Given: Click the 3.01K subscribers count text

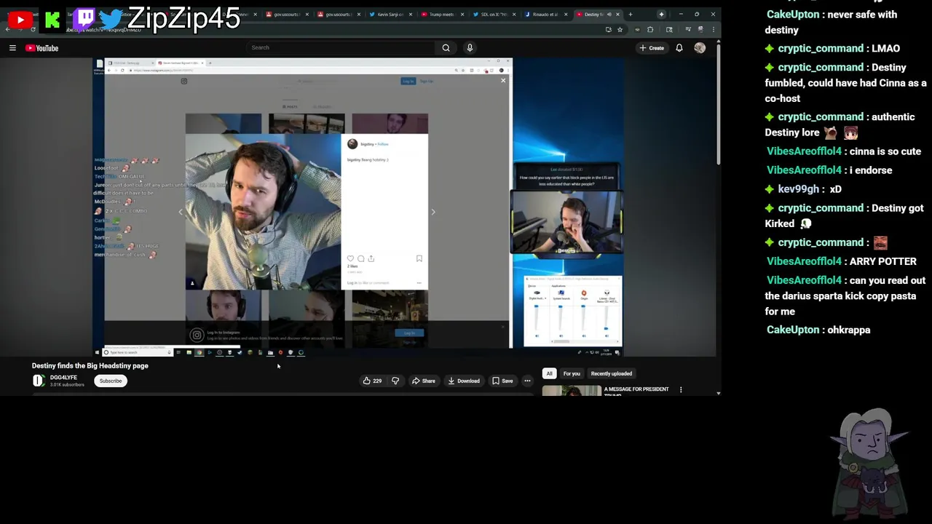Looking at the screenshot, I should (x=66, y=385).
